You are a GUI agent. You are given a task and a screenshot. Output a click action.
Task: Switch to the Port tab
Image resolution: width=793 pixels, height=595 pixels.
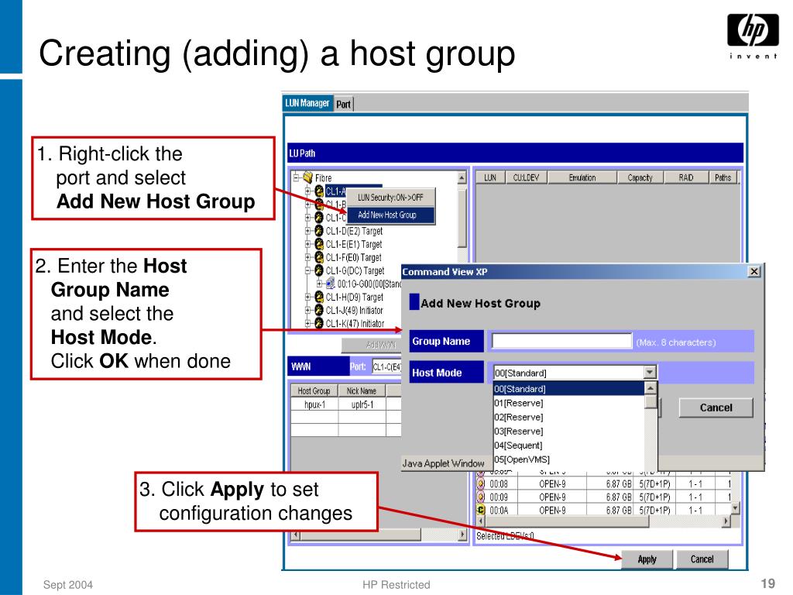coord(343,105)
